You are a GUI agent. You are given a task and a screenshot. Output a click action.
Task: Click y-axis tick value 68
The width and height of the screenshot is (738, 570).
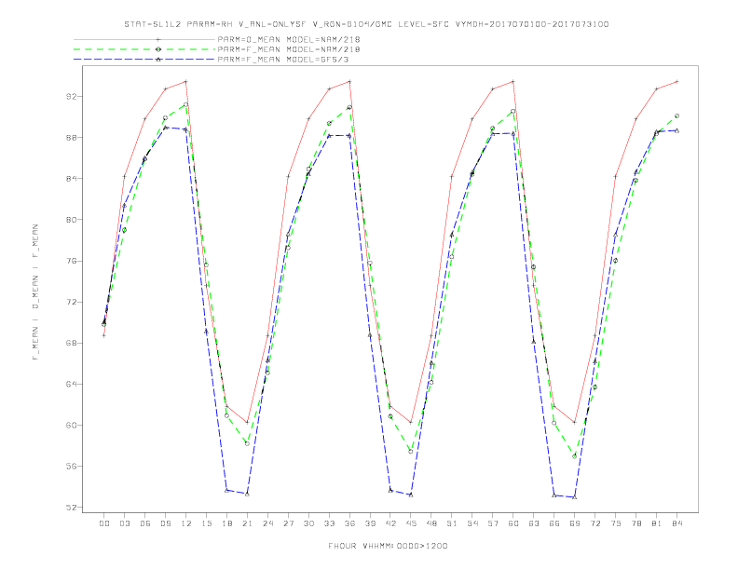(x=74, y=343)
